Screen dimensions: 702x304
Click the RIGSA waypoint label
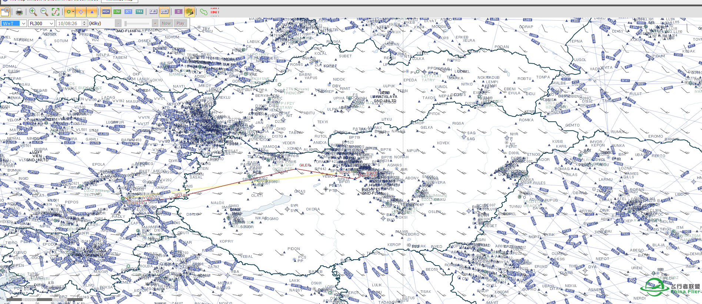click(x=458, y=124)
